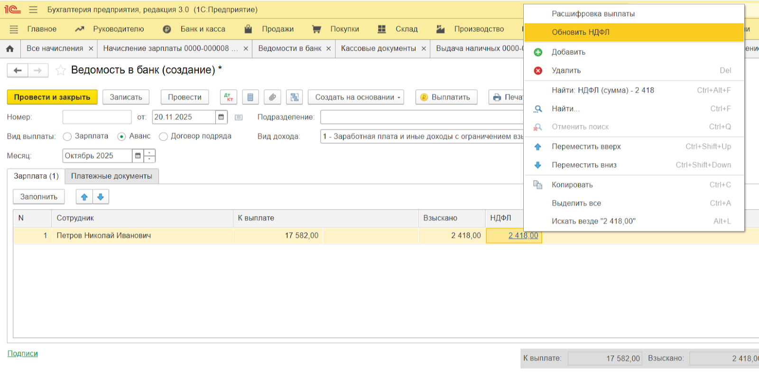Open the date calendar picker
This screenshot has height=372, width=759.
click(221, 117)
